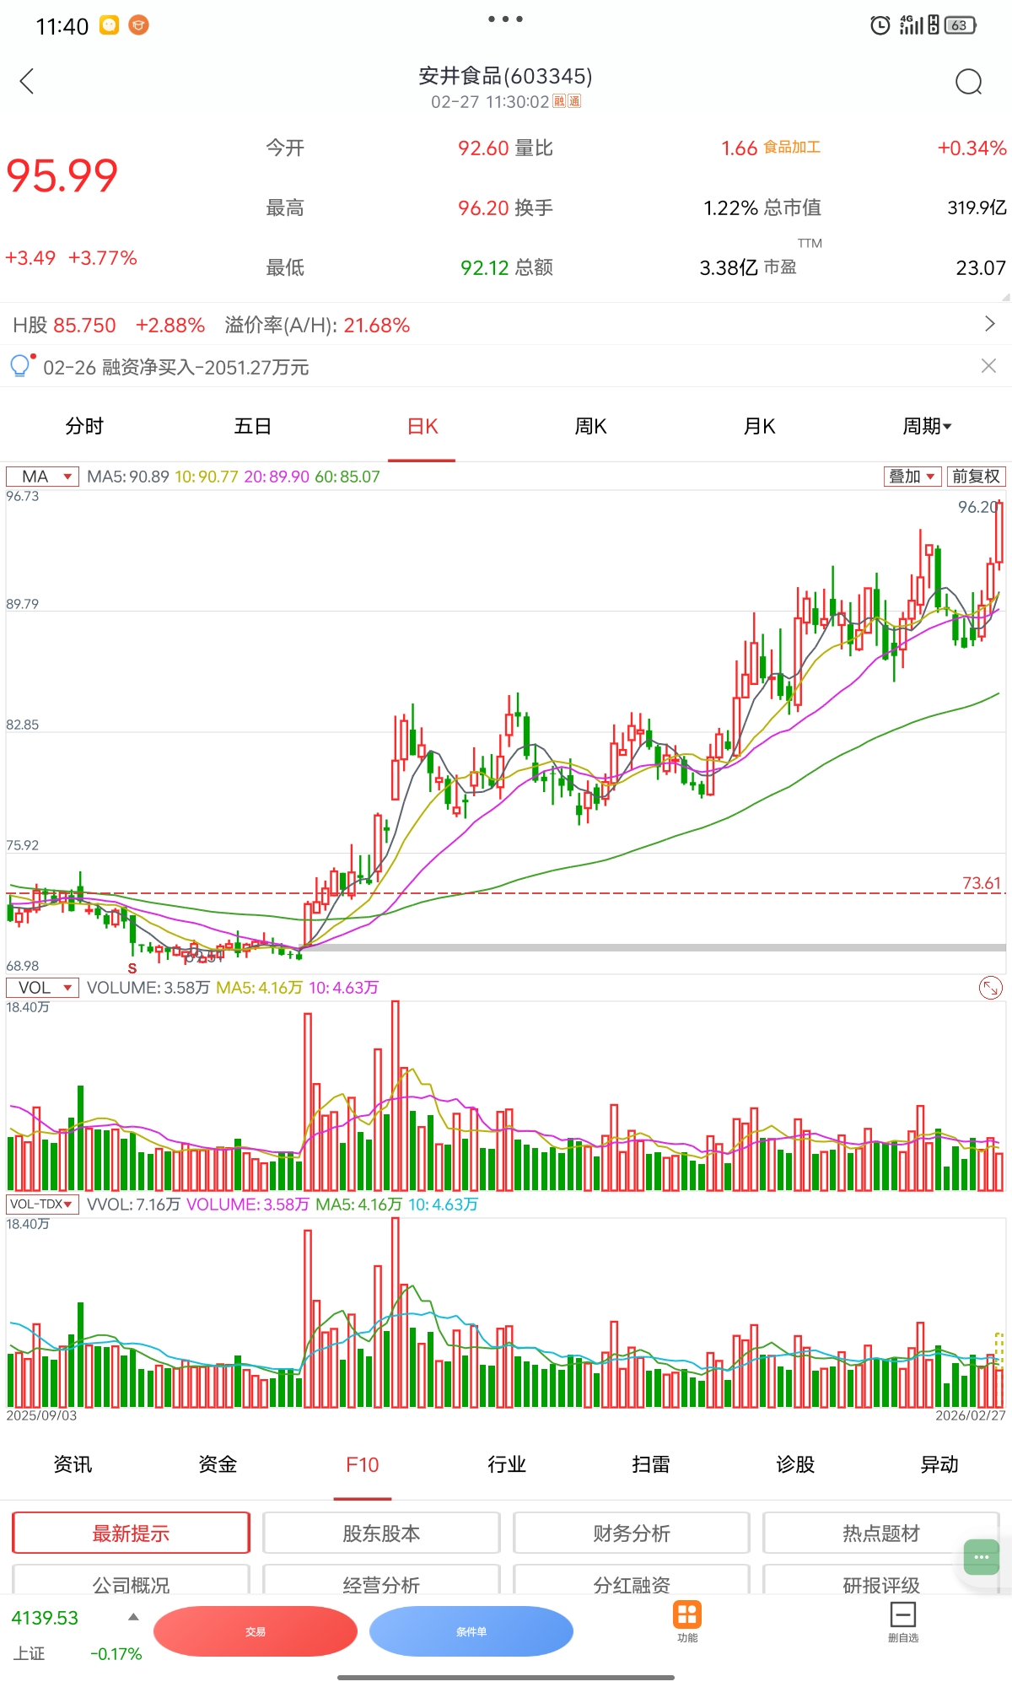Open the 异动 tab
The width and height of the screenshot is (1012, 1687).
pyautogui.click(x=939, y=1465)
